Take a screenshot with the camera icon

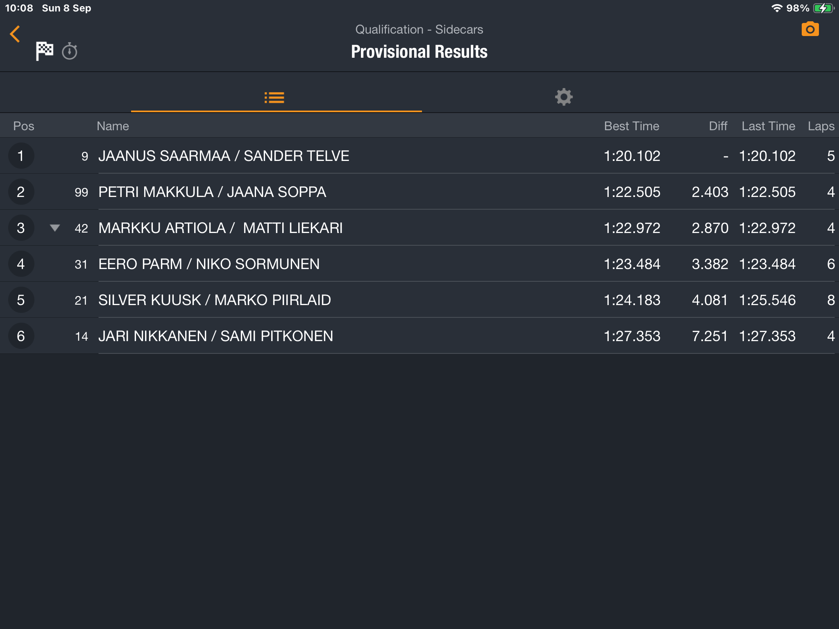pos(810,29)
